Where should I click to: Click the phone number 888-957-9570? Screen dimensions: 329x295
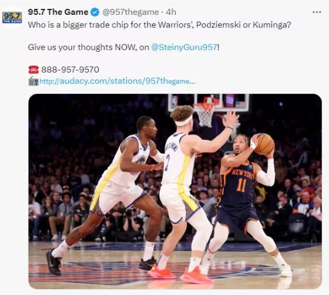pos(70,69)
